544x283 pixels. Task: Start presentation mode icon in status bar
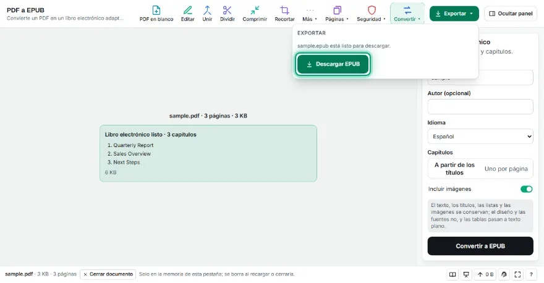click(466, 275)
